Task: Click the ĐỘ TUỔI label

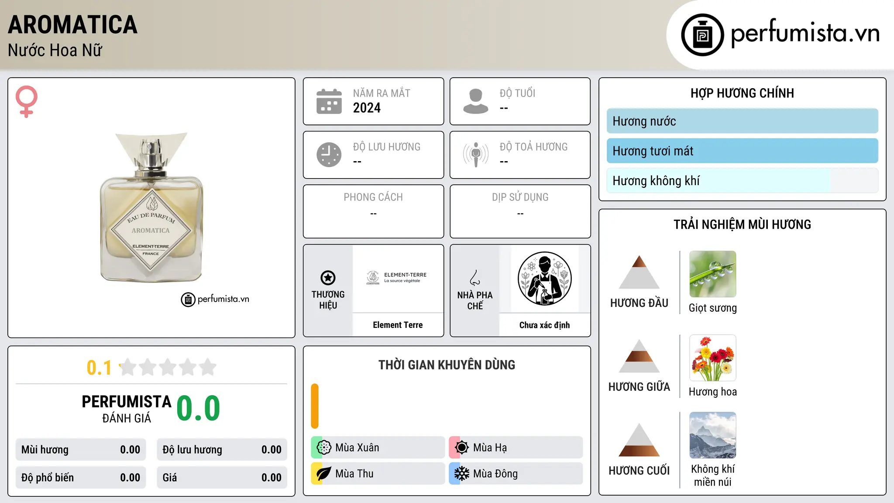Action: 517,93
